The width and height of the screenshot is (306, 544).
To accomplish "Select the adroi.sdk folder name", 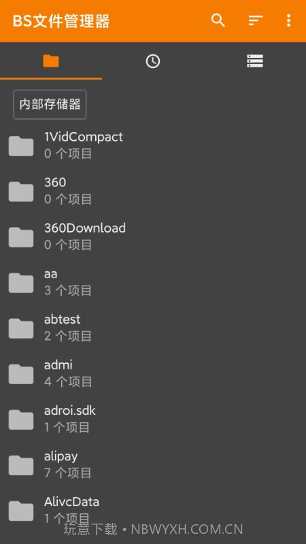I will point(70,411).
